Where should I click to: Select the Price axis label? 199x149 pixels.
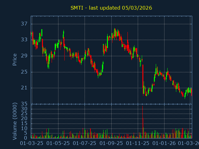point(15,60)
